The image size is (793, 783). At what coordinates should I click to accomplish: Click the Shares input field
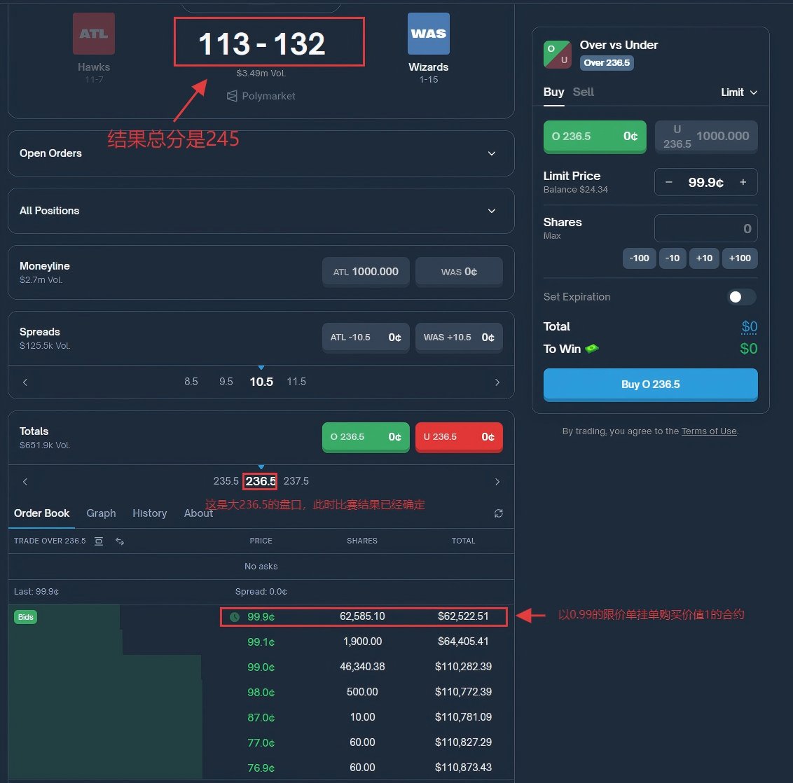706,228
